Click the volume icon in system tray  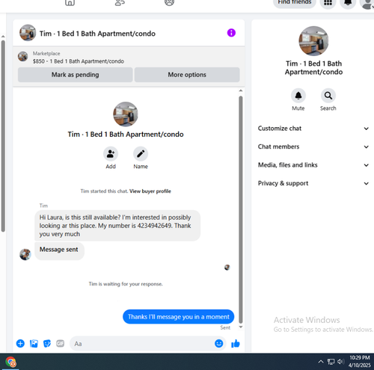pos(340,362)
